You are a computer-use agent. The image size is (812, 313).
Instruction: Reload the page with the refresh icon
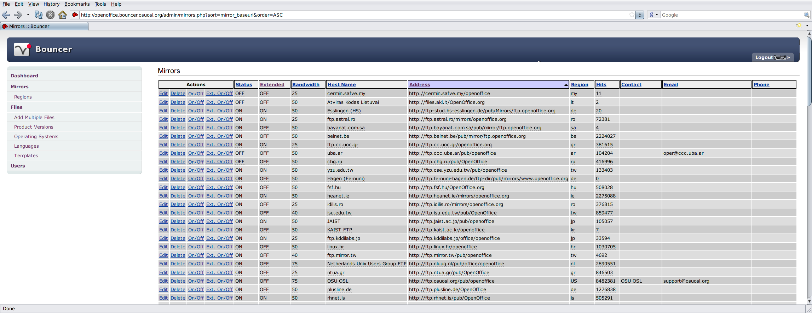tap(39, 15)
